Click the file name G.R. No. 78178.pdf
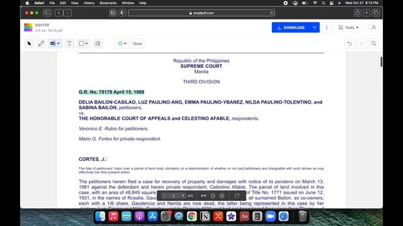Image resolution: width=403 pixels, height=226 pixels. coord(48,31)
